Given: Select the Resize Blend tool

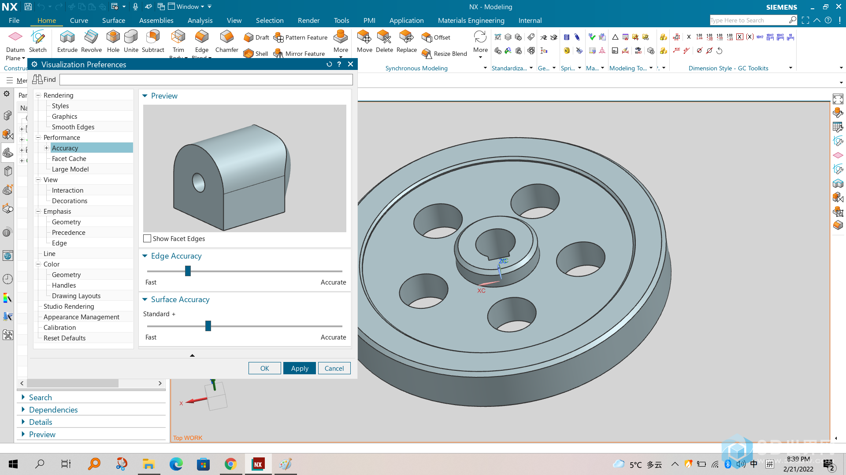Looking at the screenshot, I should click(x=444, y=54).
